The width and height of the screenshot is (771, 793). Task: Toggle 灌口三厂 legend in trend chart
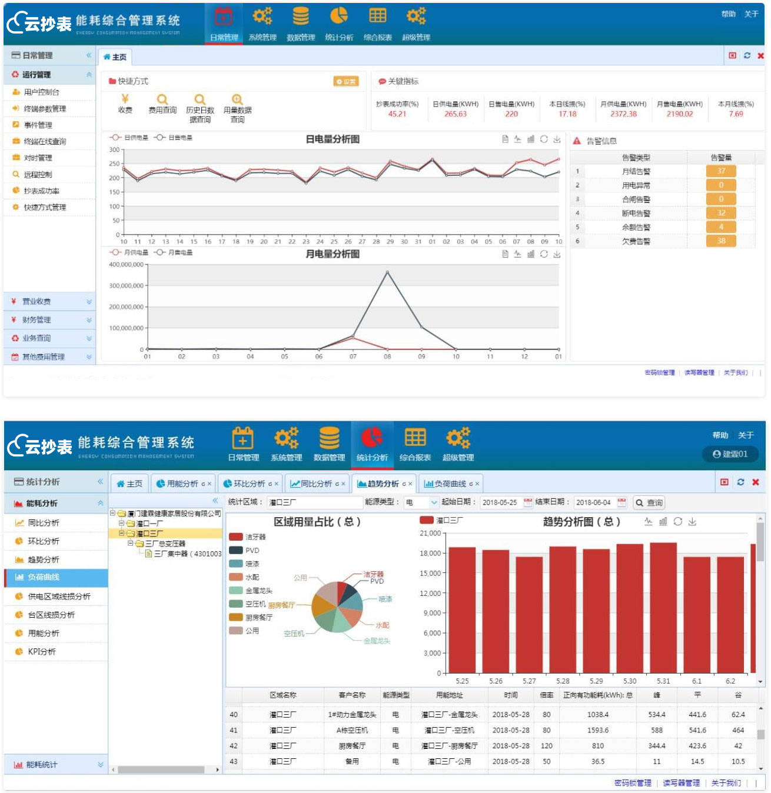(x=441, y=521)
